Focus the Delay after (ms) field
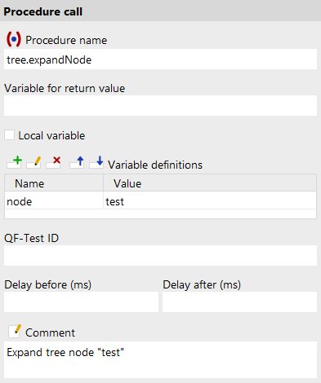The width and height of the screenshot is (321, 383). [239, 302]
